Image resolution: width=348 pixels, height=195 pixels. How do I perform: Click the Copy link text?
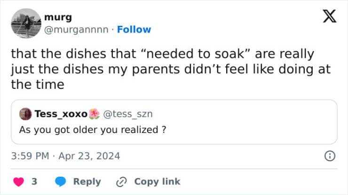point(157,181)
